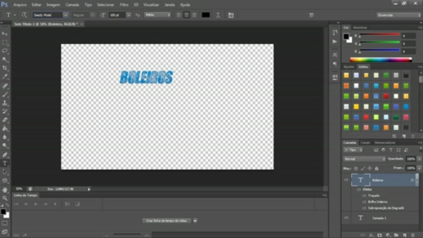The height and width of the screenshot is (238, 423).
Task: Select the Rectangular Marquee tool
Action: point(5,42)
